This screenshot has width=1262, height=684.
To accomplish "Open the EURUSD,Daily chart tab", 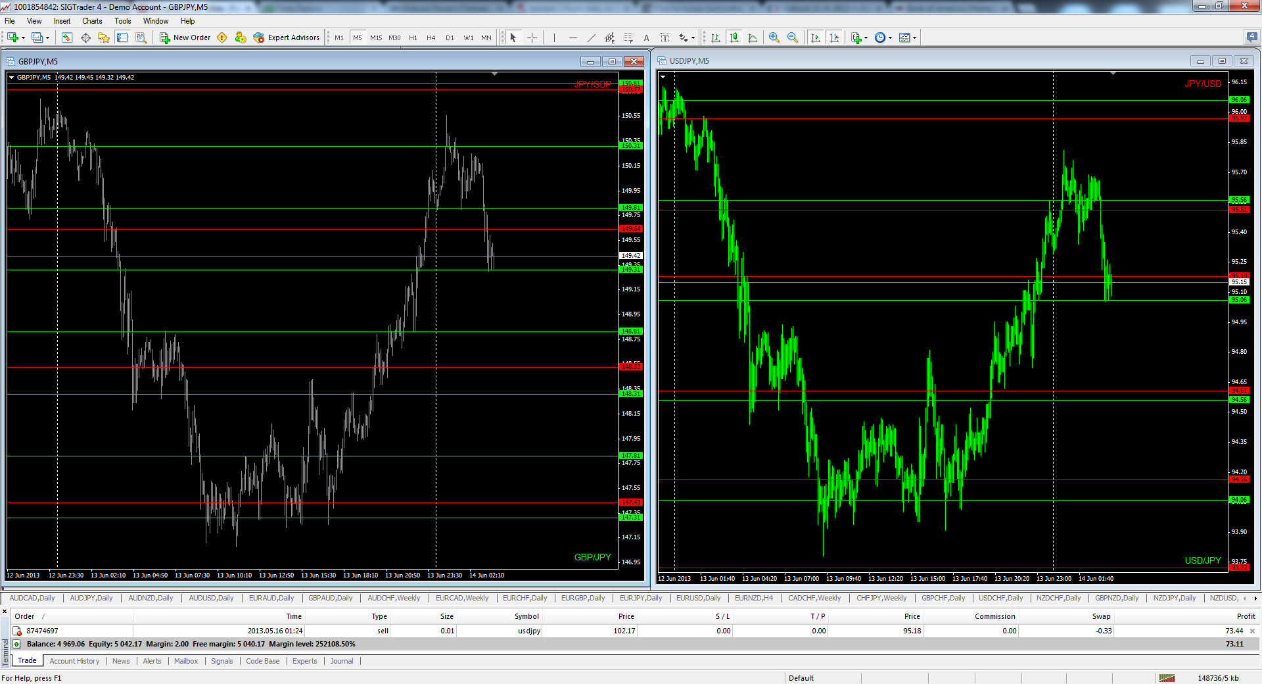I will tap(698, 598).
